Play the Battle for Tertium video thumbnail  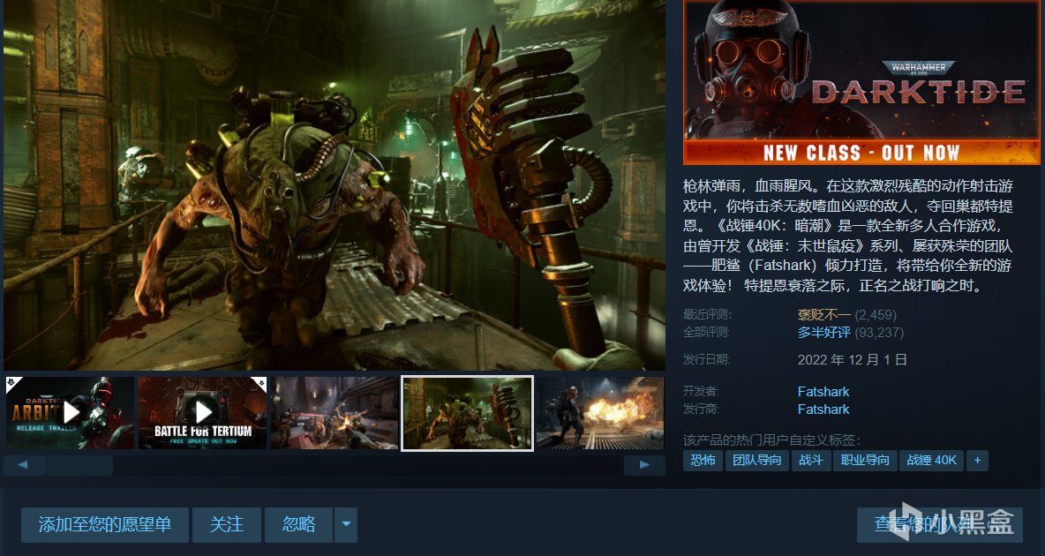[203, 413]
